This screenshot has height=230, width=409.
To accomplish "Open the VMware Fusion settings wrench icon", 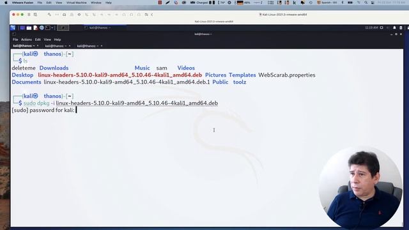I will point(49,15).
